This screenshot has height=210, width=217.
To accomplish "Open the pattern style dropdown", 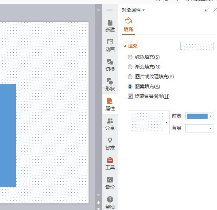I will click(166, 122).
